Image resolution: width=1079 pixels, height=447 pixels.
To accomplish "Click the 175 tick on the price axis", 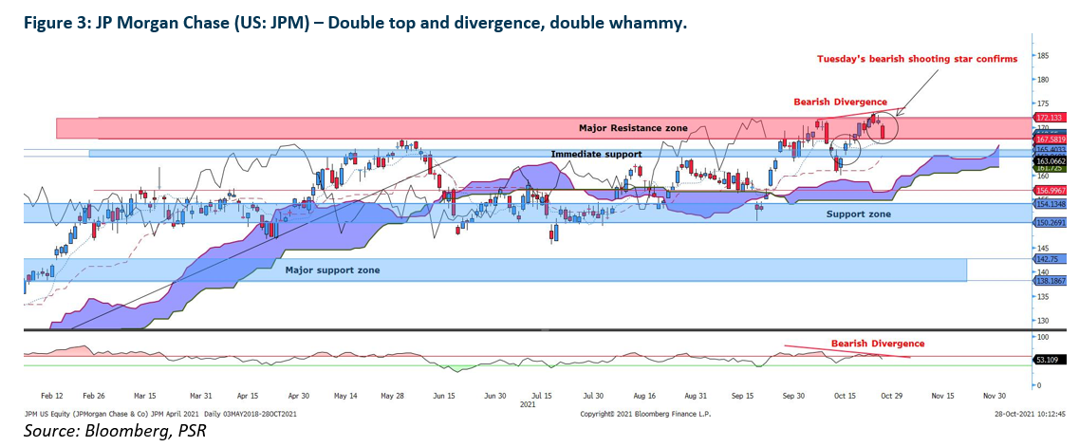I will click(x=1044, y=103).
